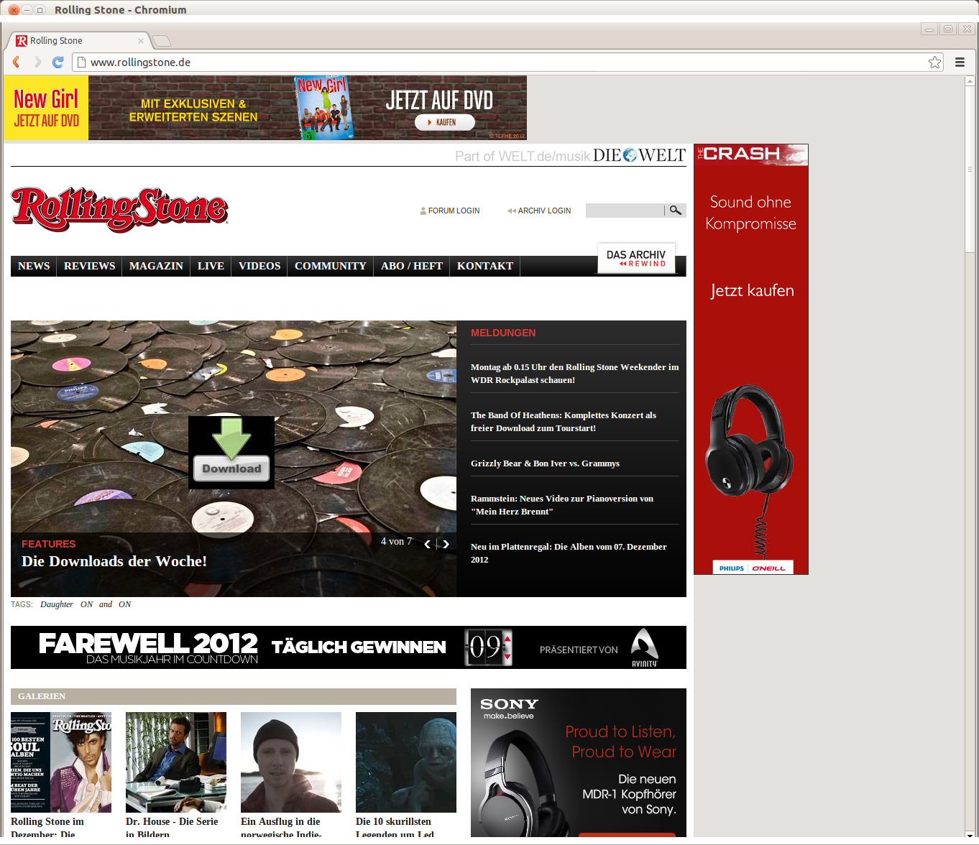The image size is (979, 845).
Task: Open Die Downloads der Woche feature title
Action: coord(114,561)
